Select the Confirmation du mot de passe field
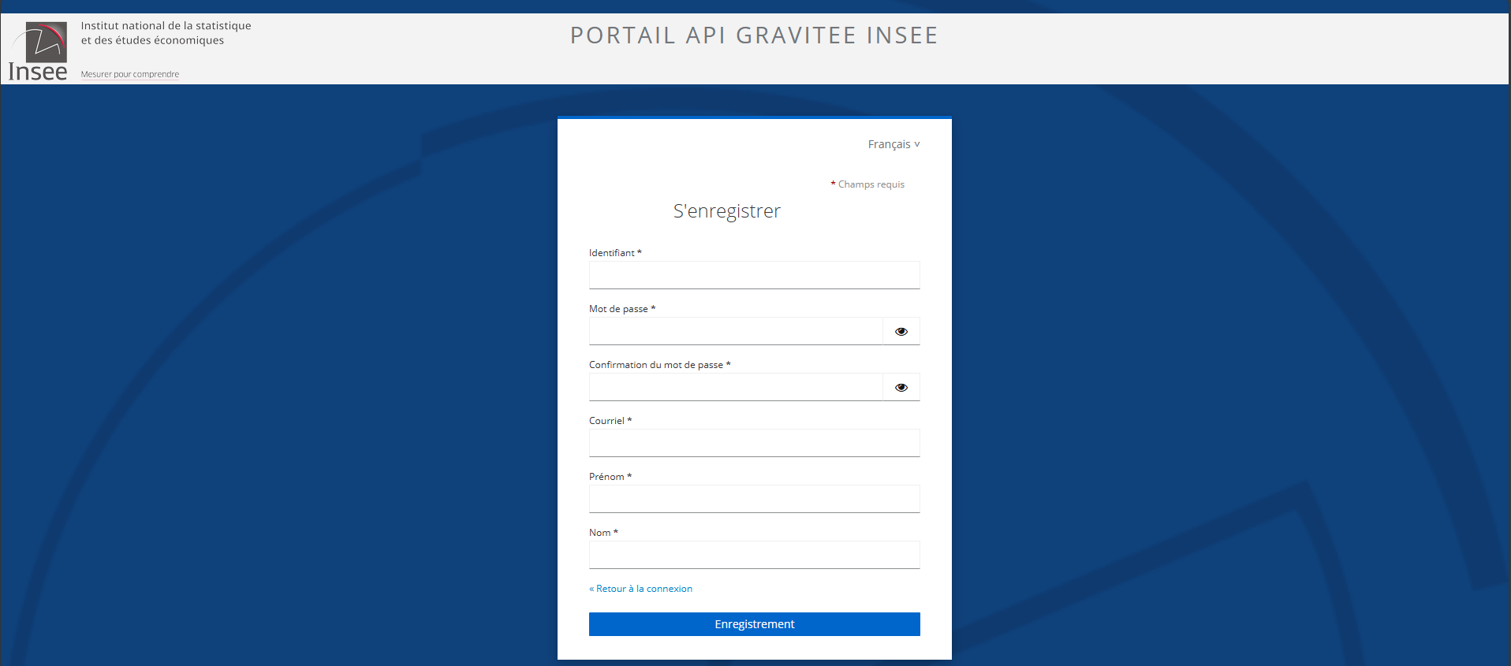Image resolution: width=1511 pixels, height=666 pixels. [x=735, y=387]
